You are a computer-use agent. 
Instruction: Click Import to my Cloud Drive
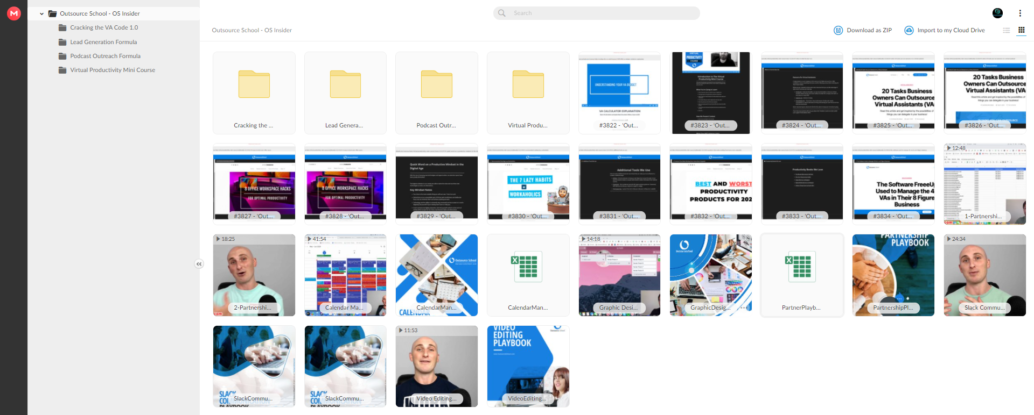tap(945, 30)
